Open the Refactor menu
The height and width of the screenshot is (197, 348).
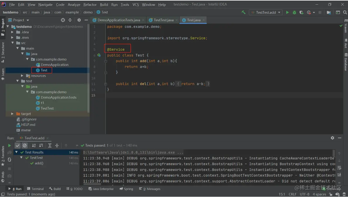[x=90, y=5]
